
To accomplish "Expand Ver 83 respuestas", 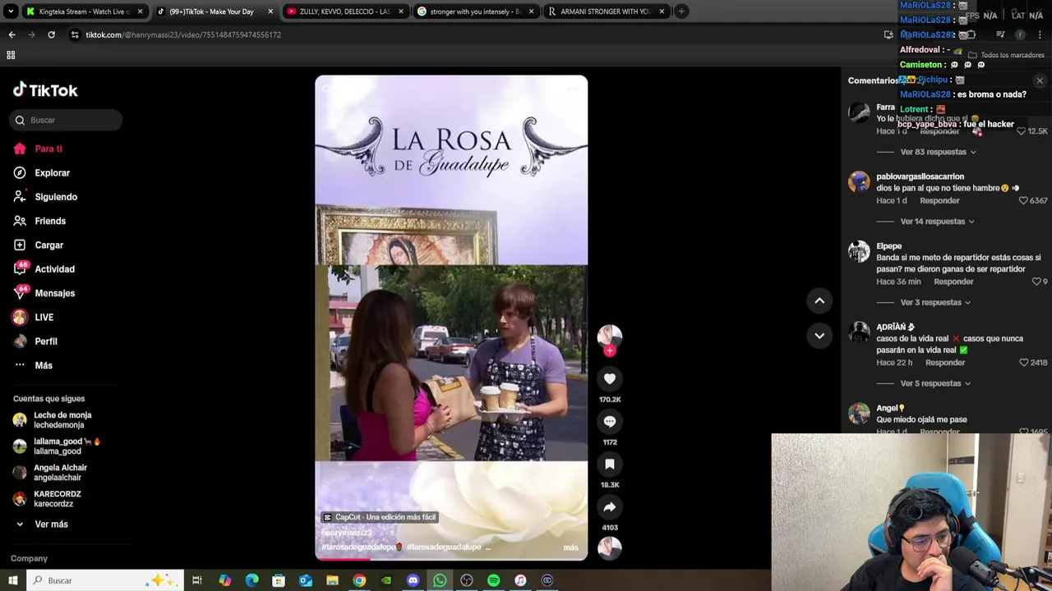I will point(938,152).
